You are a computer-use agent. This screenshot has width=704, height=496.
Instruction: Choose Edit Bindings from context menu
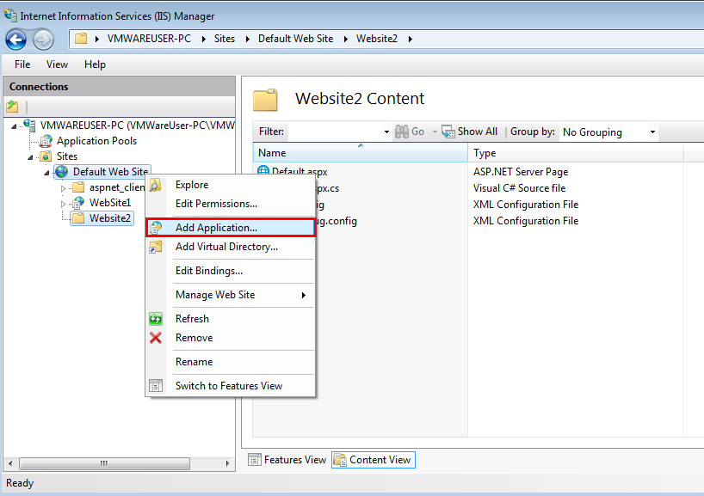coord(231,271)
